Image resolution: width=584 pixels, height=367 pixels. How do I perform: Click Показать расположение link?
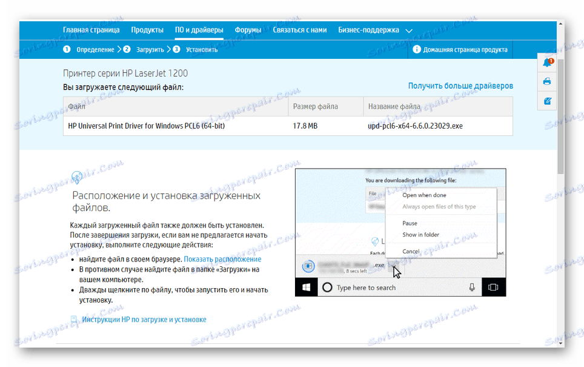[222, 259]
